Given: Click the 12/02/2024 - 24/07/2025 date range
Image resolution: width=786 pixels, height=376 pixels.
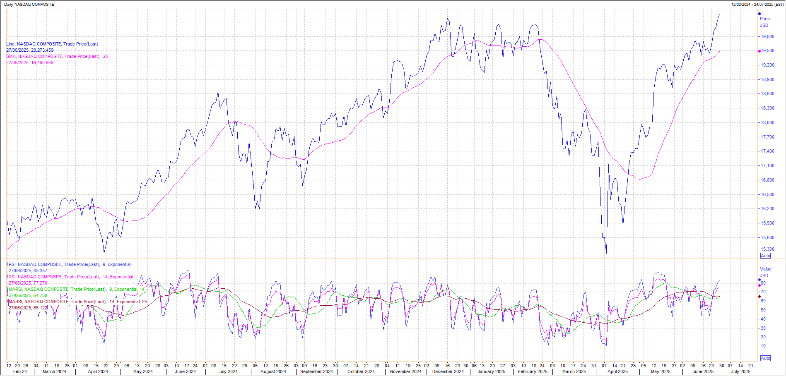Looking at the screenshot, I should click(x=758, y=4).
